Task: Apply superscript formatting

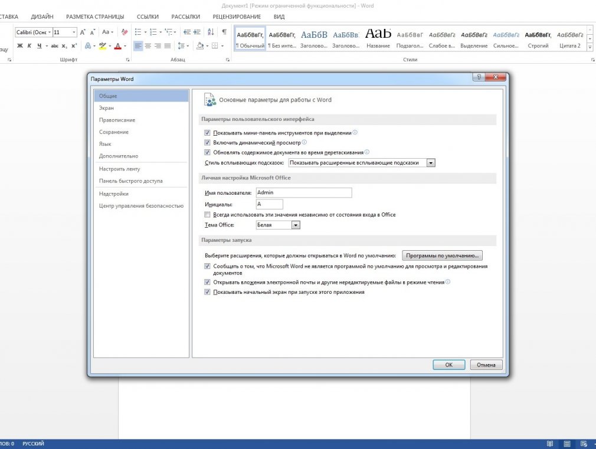Action: click(x=74, y=46)
